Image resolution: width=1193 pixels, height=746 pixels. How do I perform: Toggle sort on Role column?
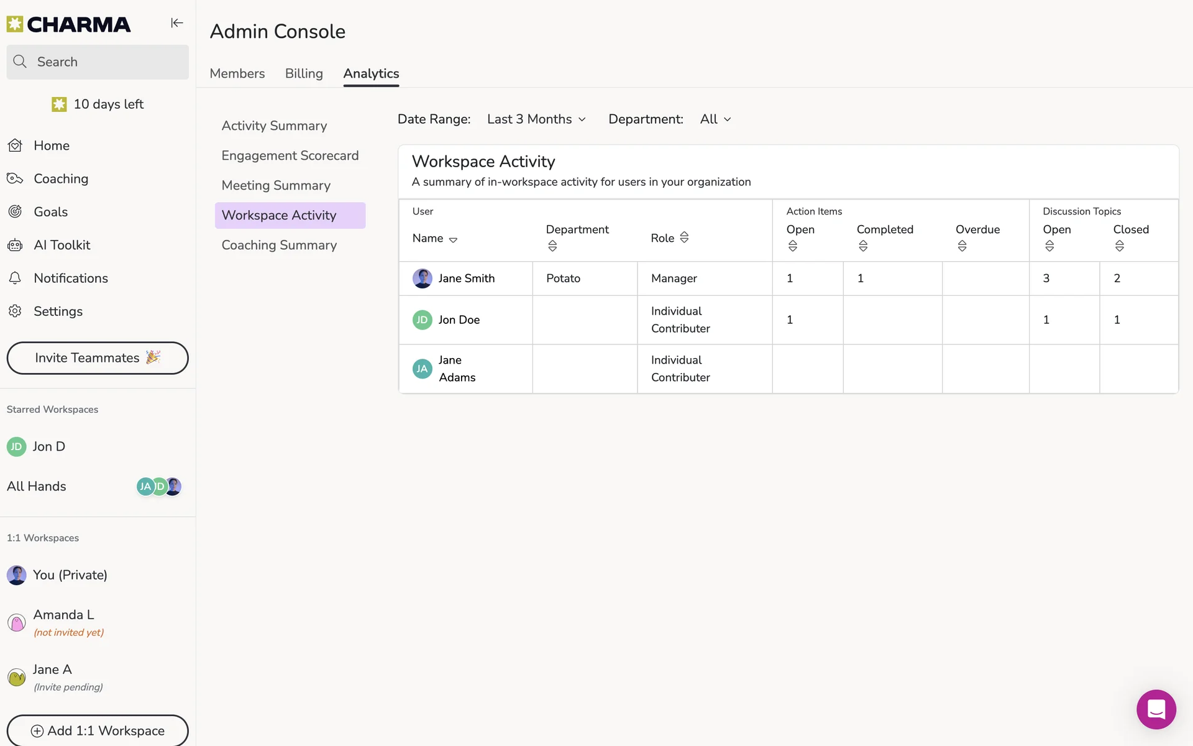point(684,237)
